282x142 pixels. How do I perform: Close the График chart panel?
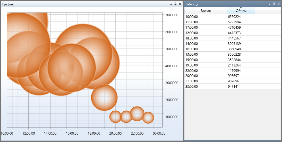point(180,4)
